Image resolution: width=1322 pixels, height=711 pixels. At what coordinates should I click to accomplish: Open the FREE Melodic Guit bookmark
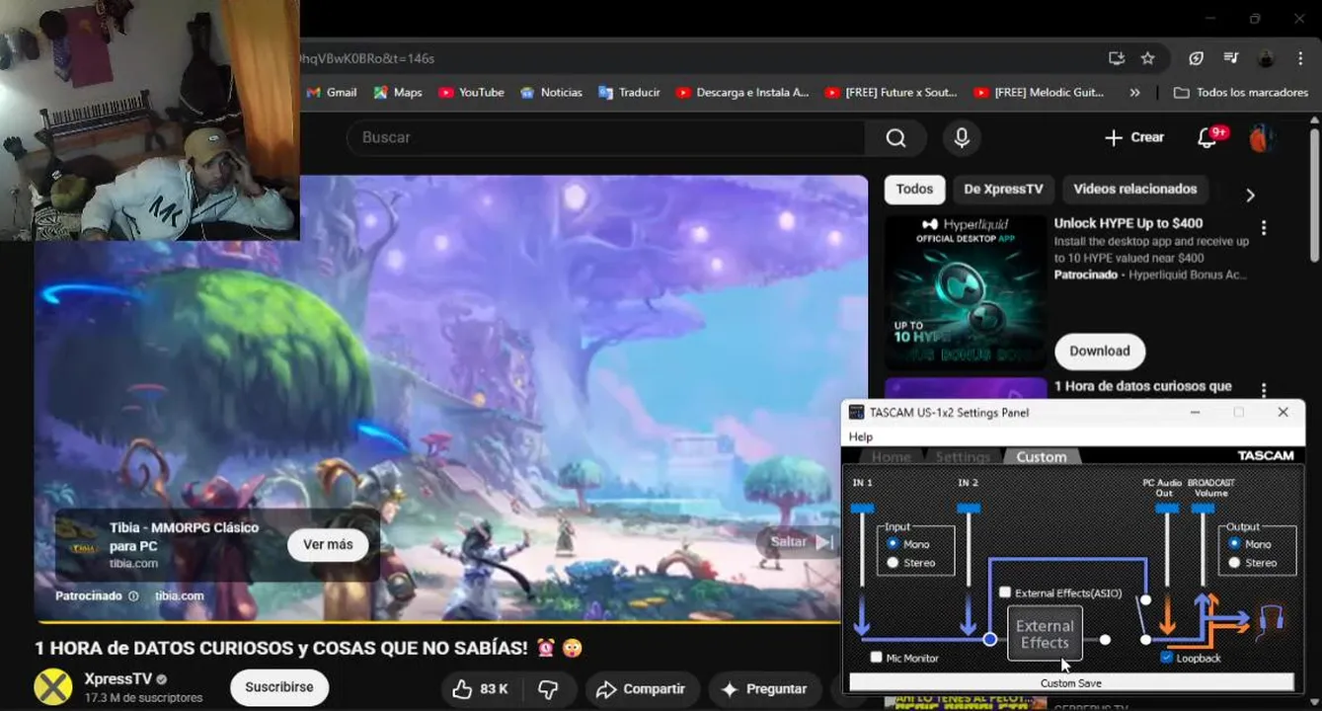1040,92
